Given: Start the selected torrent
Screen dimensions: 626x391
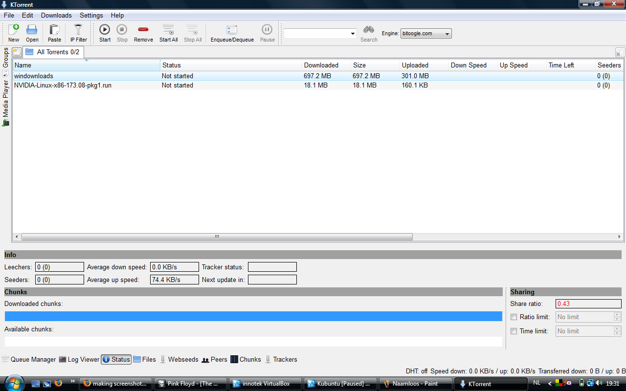Looking at the screenshot, I should pyautogui.click(x=105, y=33).
